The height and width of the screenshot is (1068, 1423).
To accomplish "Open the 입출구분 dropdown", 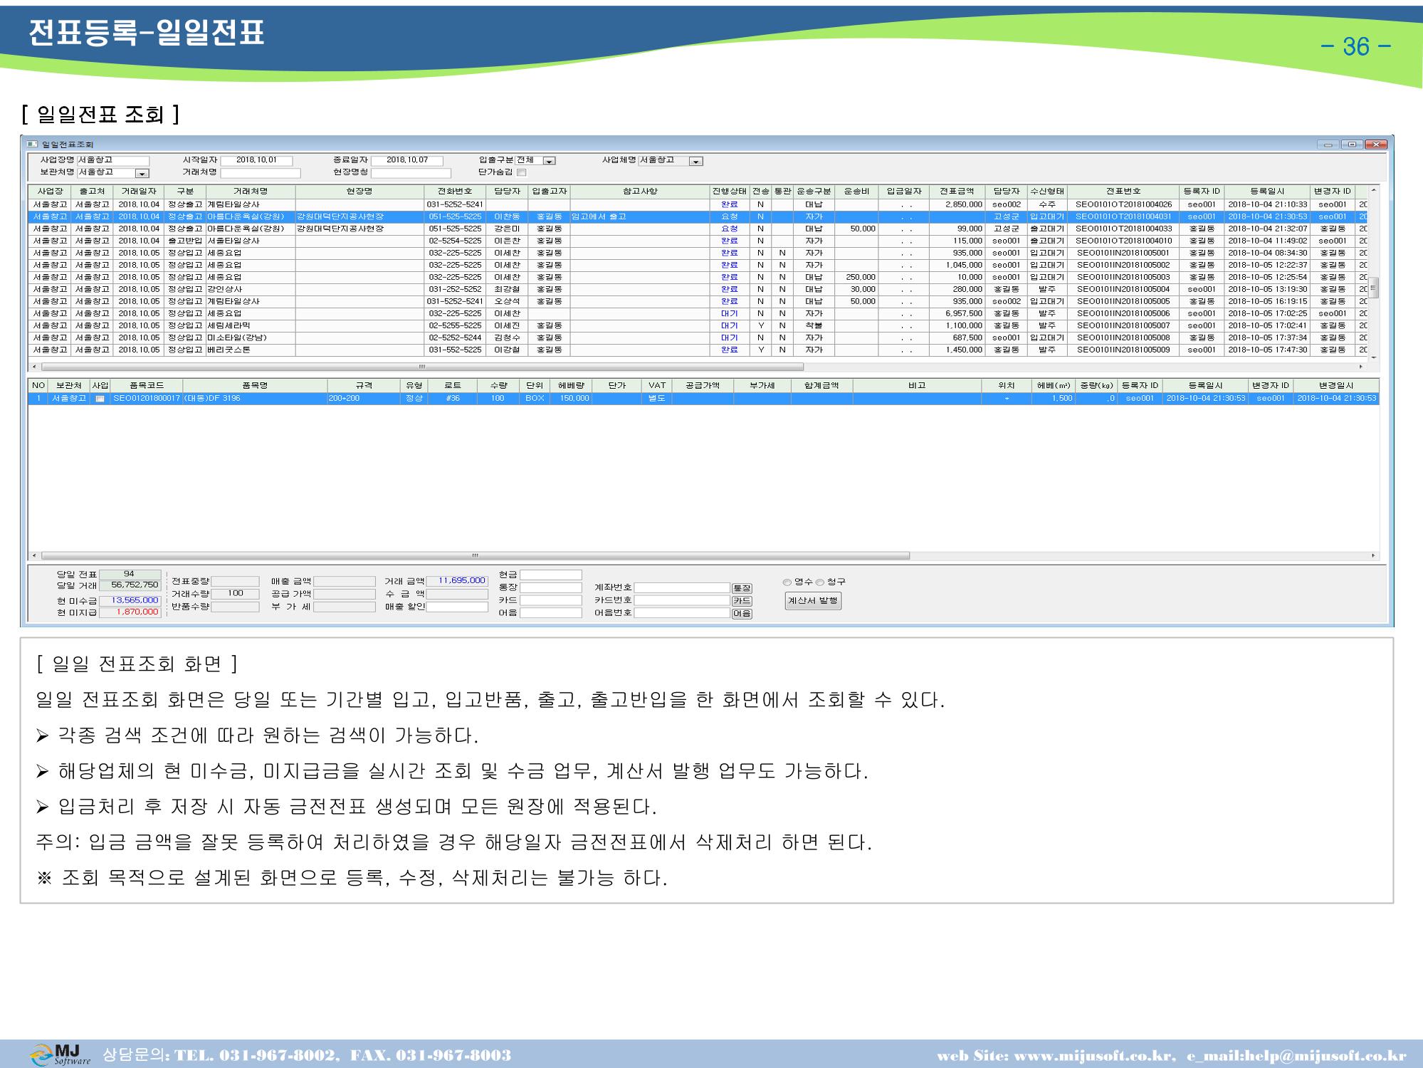I will coord(549,161).
